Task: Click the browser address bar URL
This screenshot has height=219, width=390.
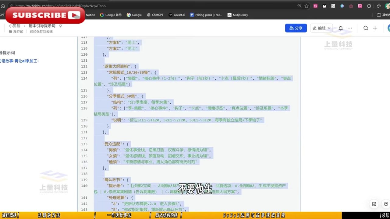Action: (60, 6)
